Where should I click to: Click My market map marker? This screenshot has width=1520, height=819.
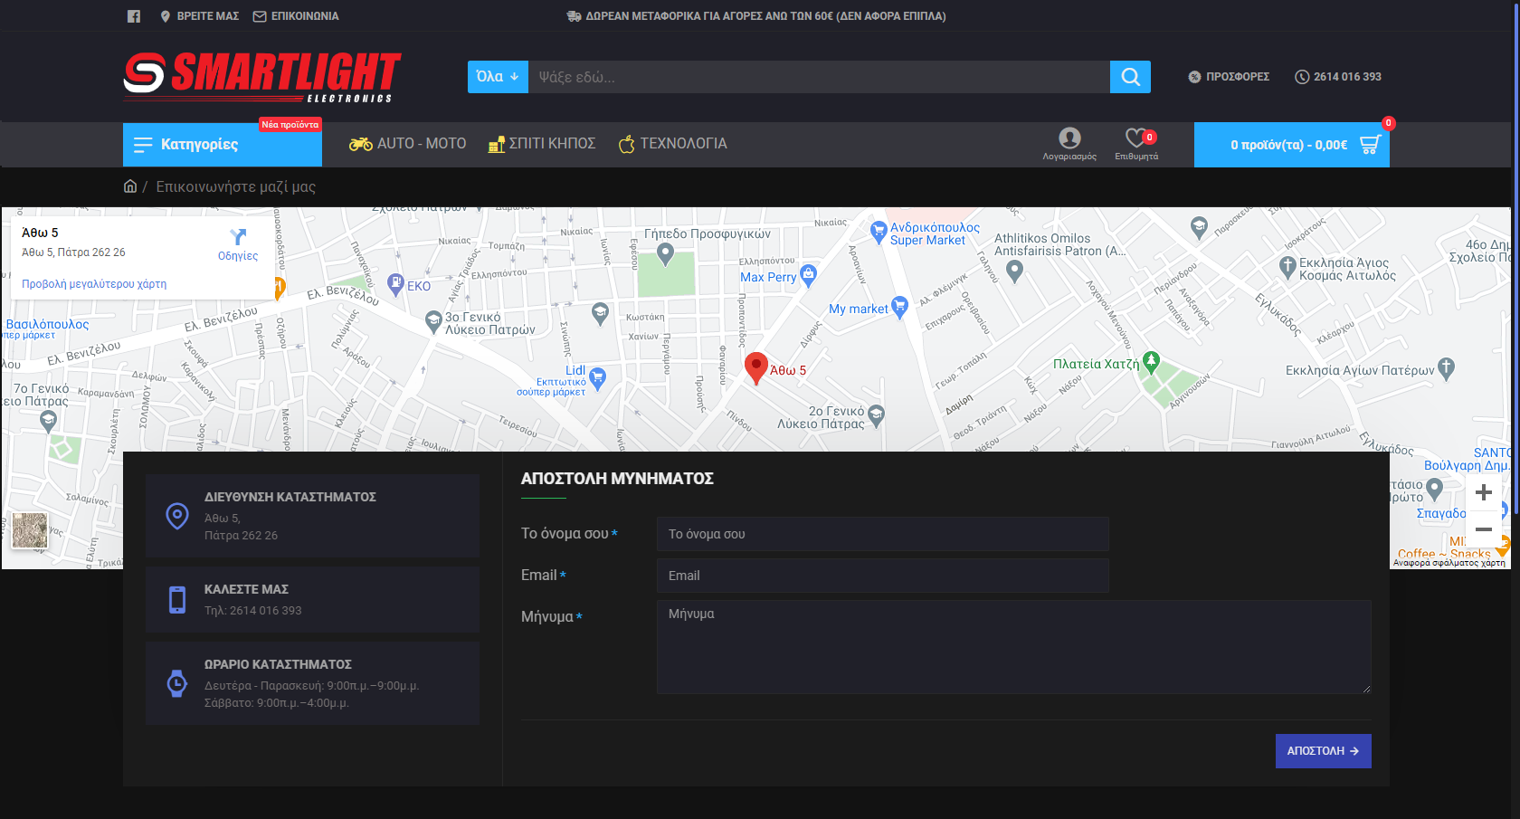tap(899, 307)
